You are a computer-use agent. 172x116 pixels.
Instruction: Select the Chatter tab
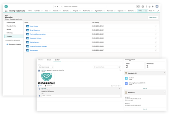57,60
